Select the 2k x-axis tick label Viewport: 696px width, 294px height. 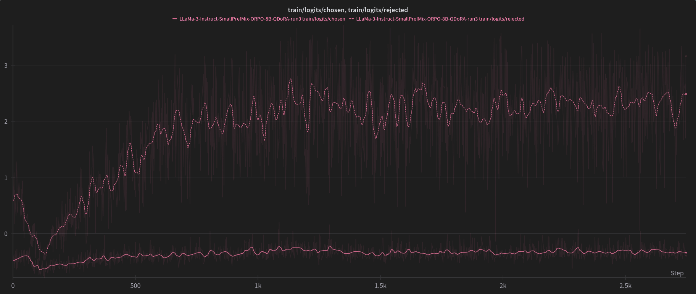[503, 286]
